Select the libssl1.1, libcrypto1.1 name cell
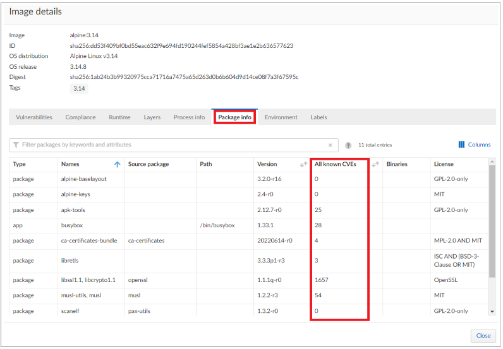 tap(88, 280)
